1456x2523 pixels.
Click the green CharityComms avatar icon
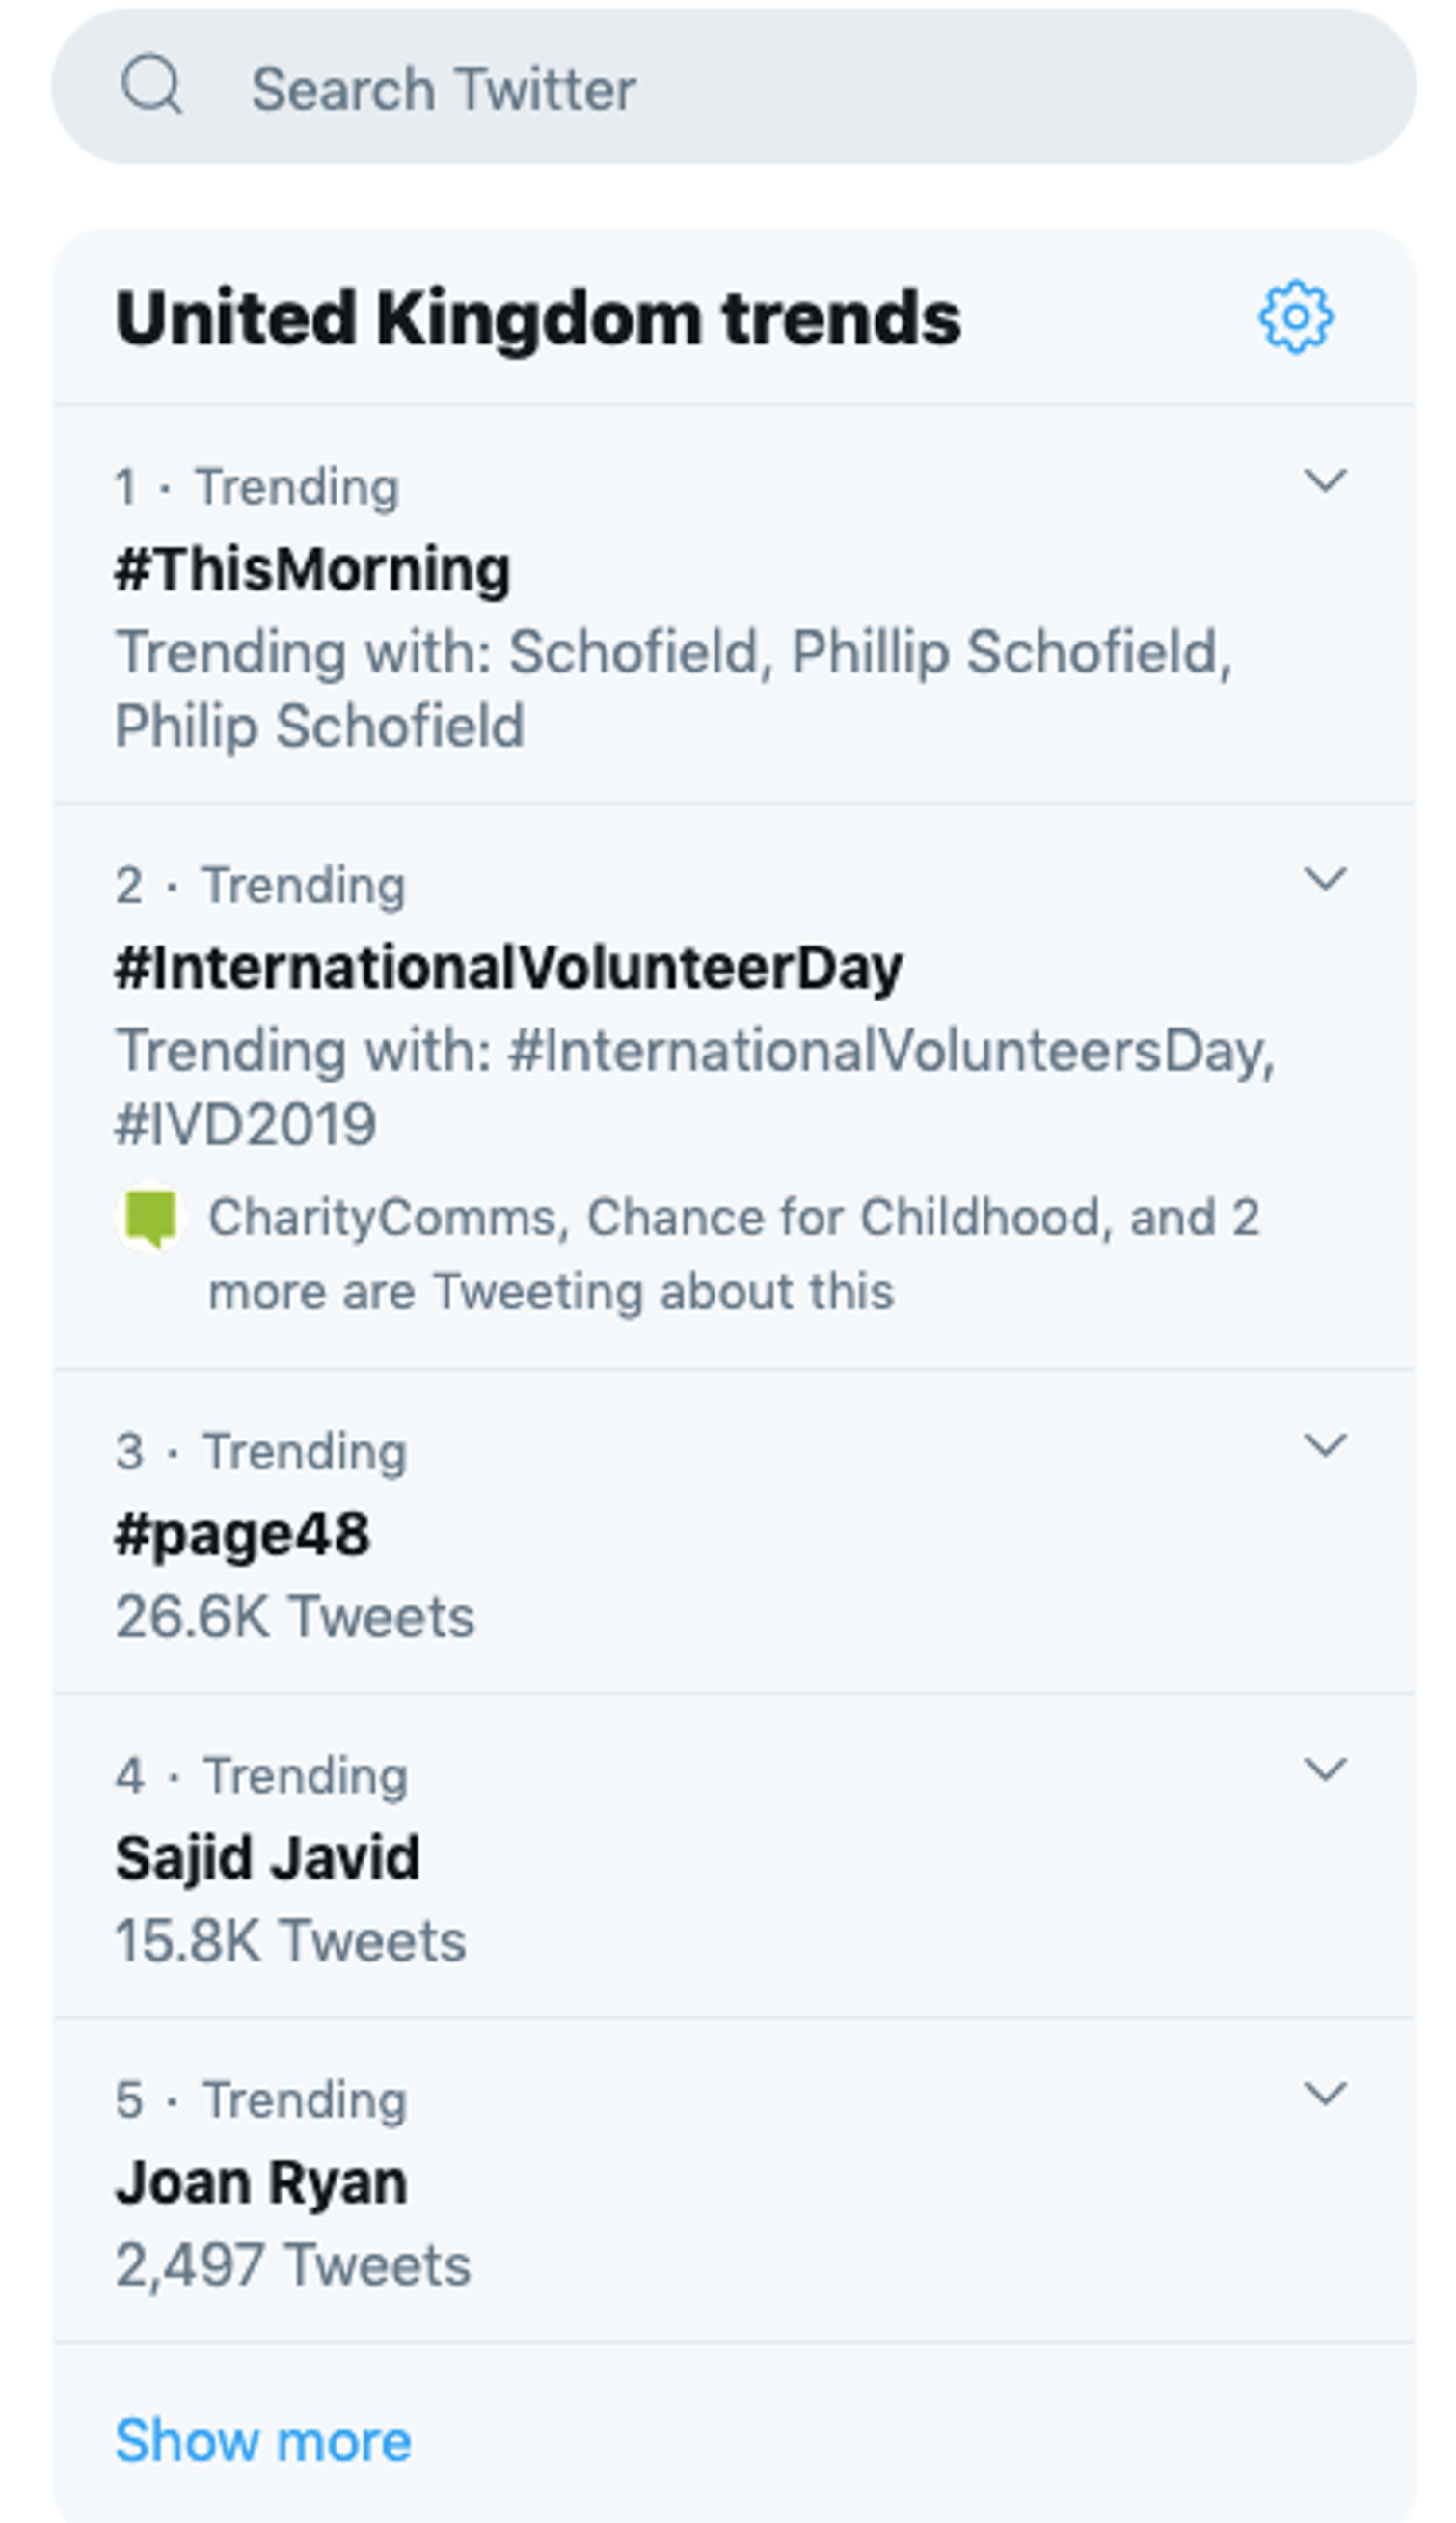(151, 1218)
